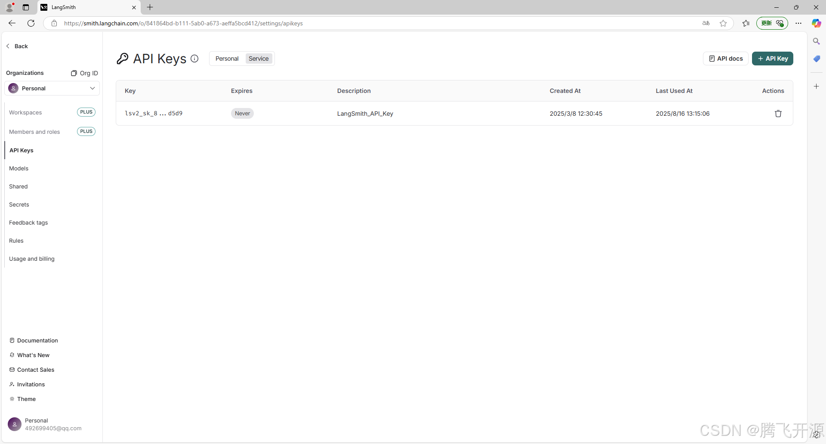The image size is (826, 444).
Task: Open the blue tag sidebar tool
Action: (816, 59)
